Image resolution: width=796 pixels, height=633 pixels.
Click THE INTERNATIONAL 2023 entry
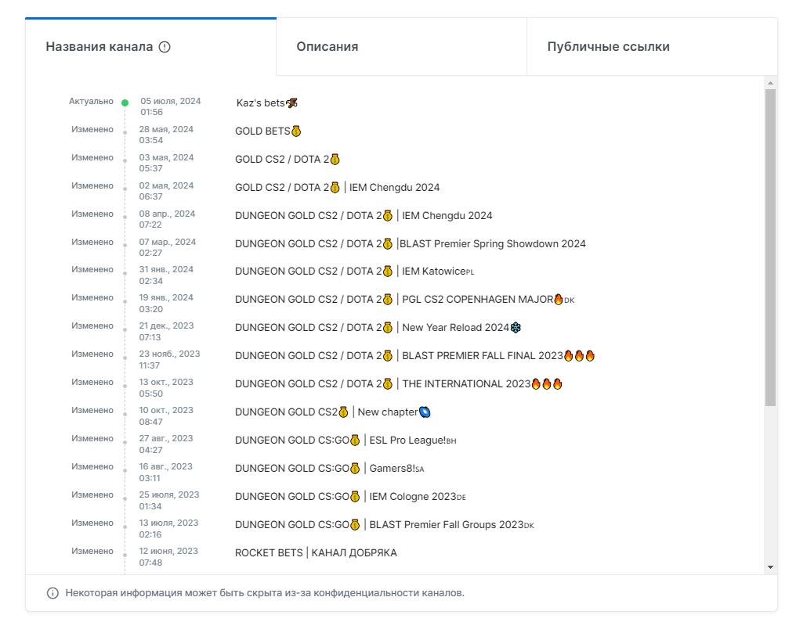(399, 383)
